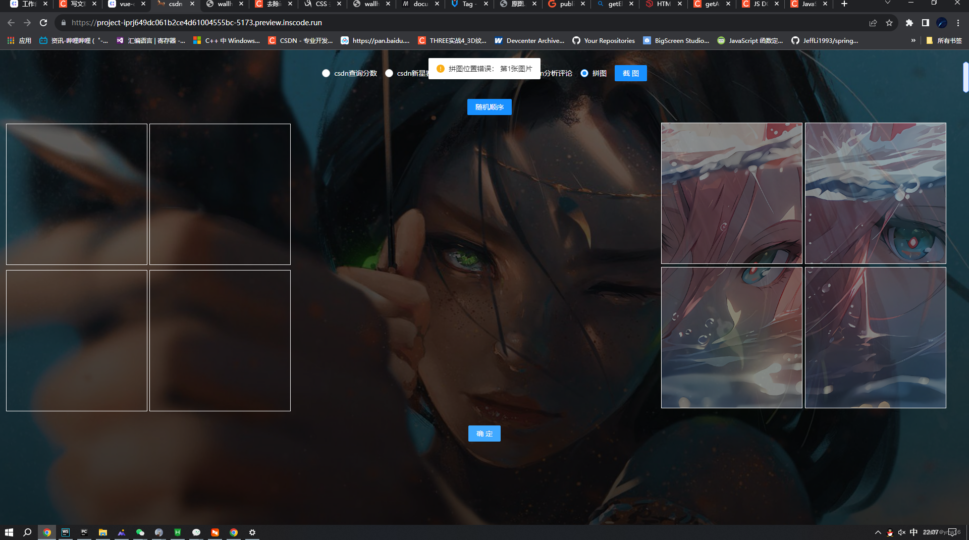Click the share page icon in address bar

tap(873, 23)
